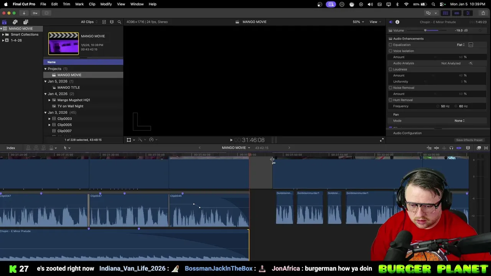
Task: Open the Modify menu
Action: (106, 4)
